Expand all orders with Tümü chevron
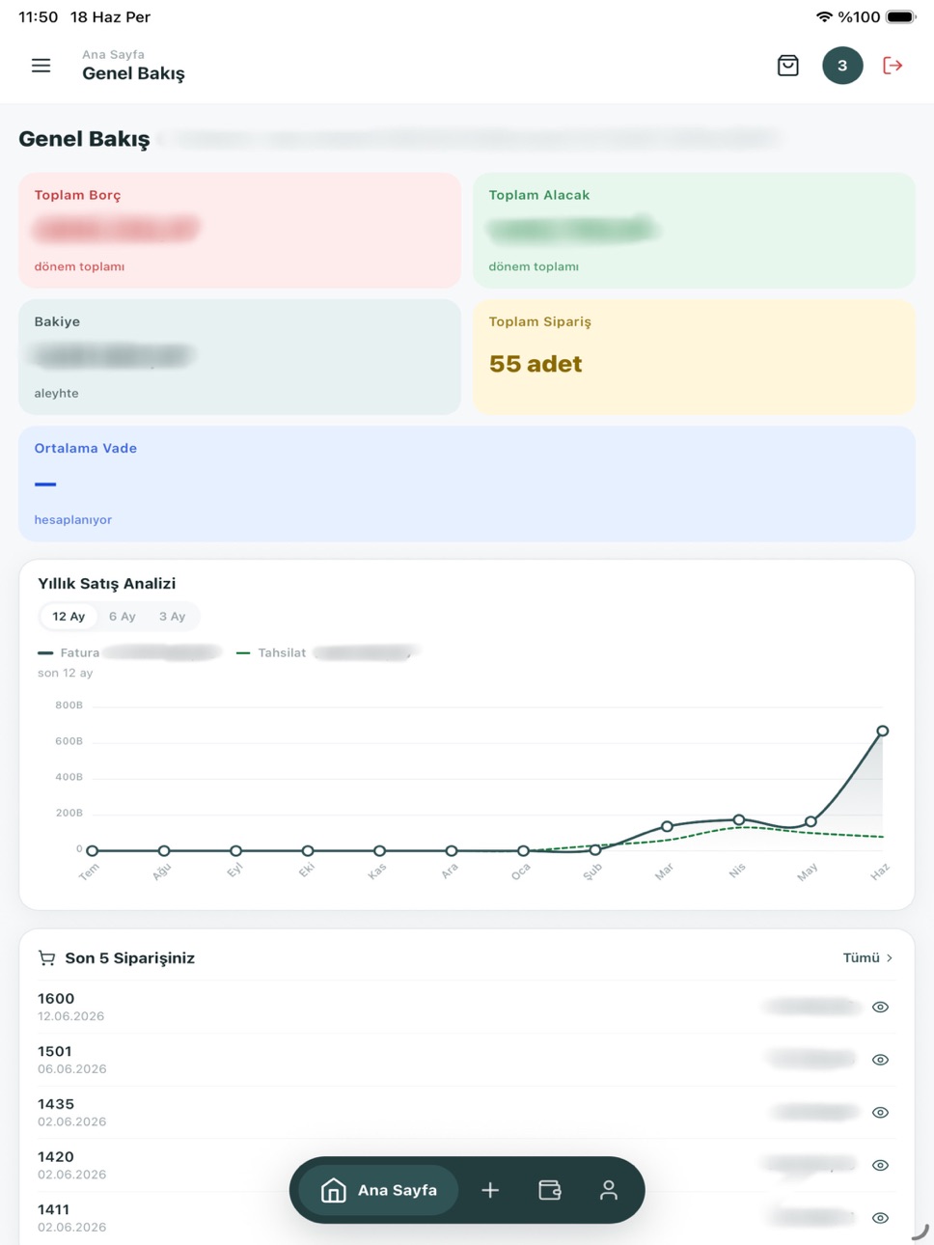The height and width of the screenshot is (1245, 934). [x=867, y=958]
